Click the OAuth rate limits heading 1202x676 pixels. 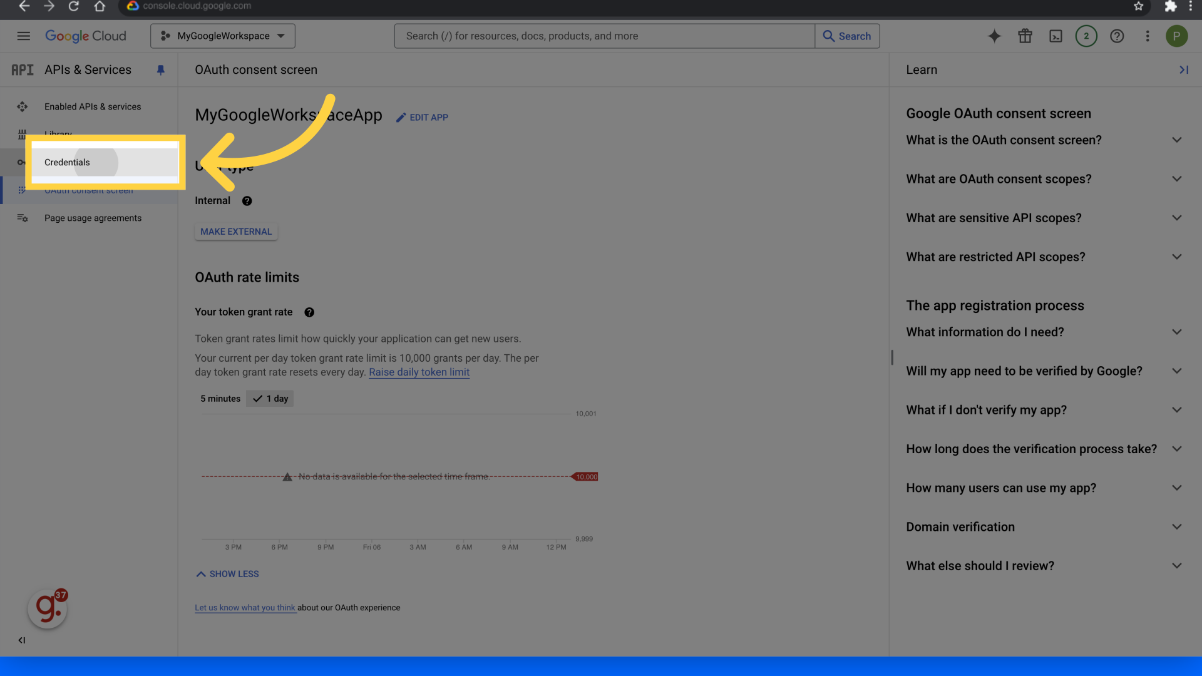pos(247,277)
